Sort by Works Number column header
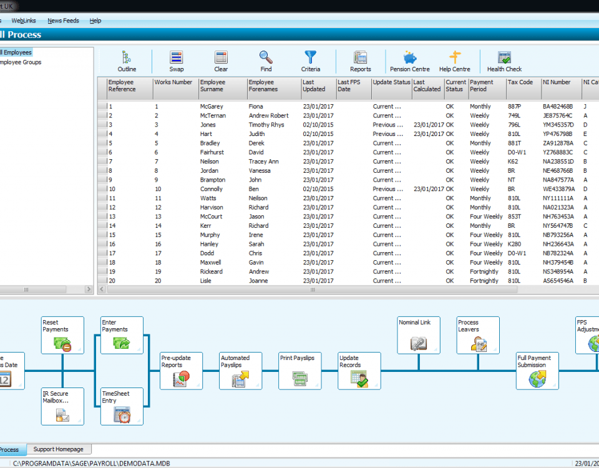 pyautogui.click(x=176, y=89)
